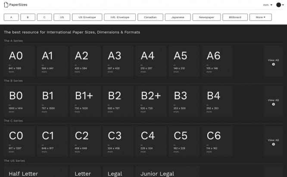Open the C3 size card
287x177 pixels.
pyautogui.click(x=118, y=141)
